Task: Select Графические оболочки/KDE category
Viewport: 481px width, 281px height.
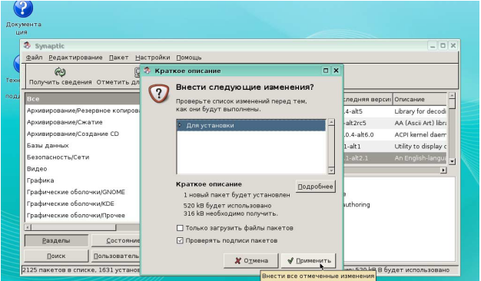Action: (82, 203)
